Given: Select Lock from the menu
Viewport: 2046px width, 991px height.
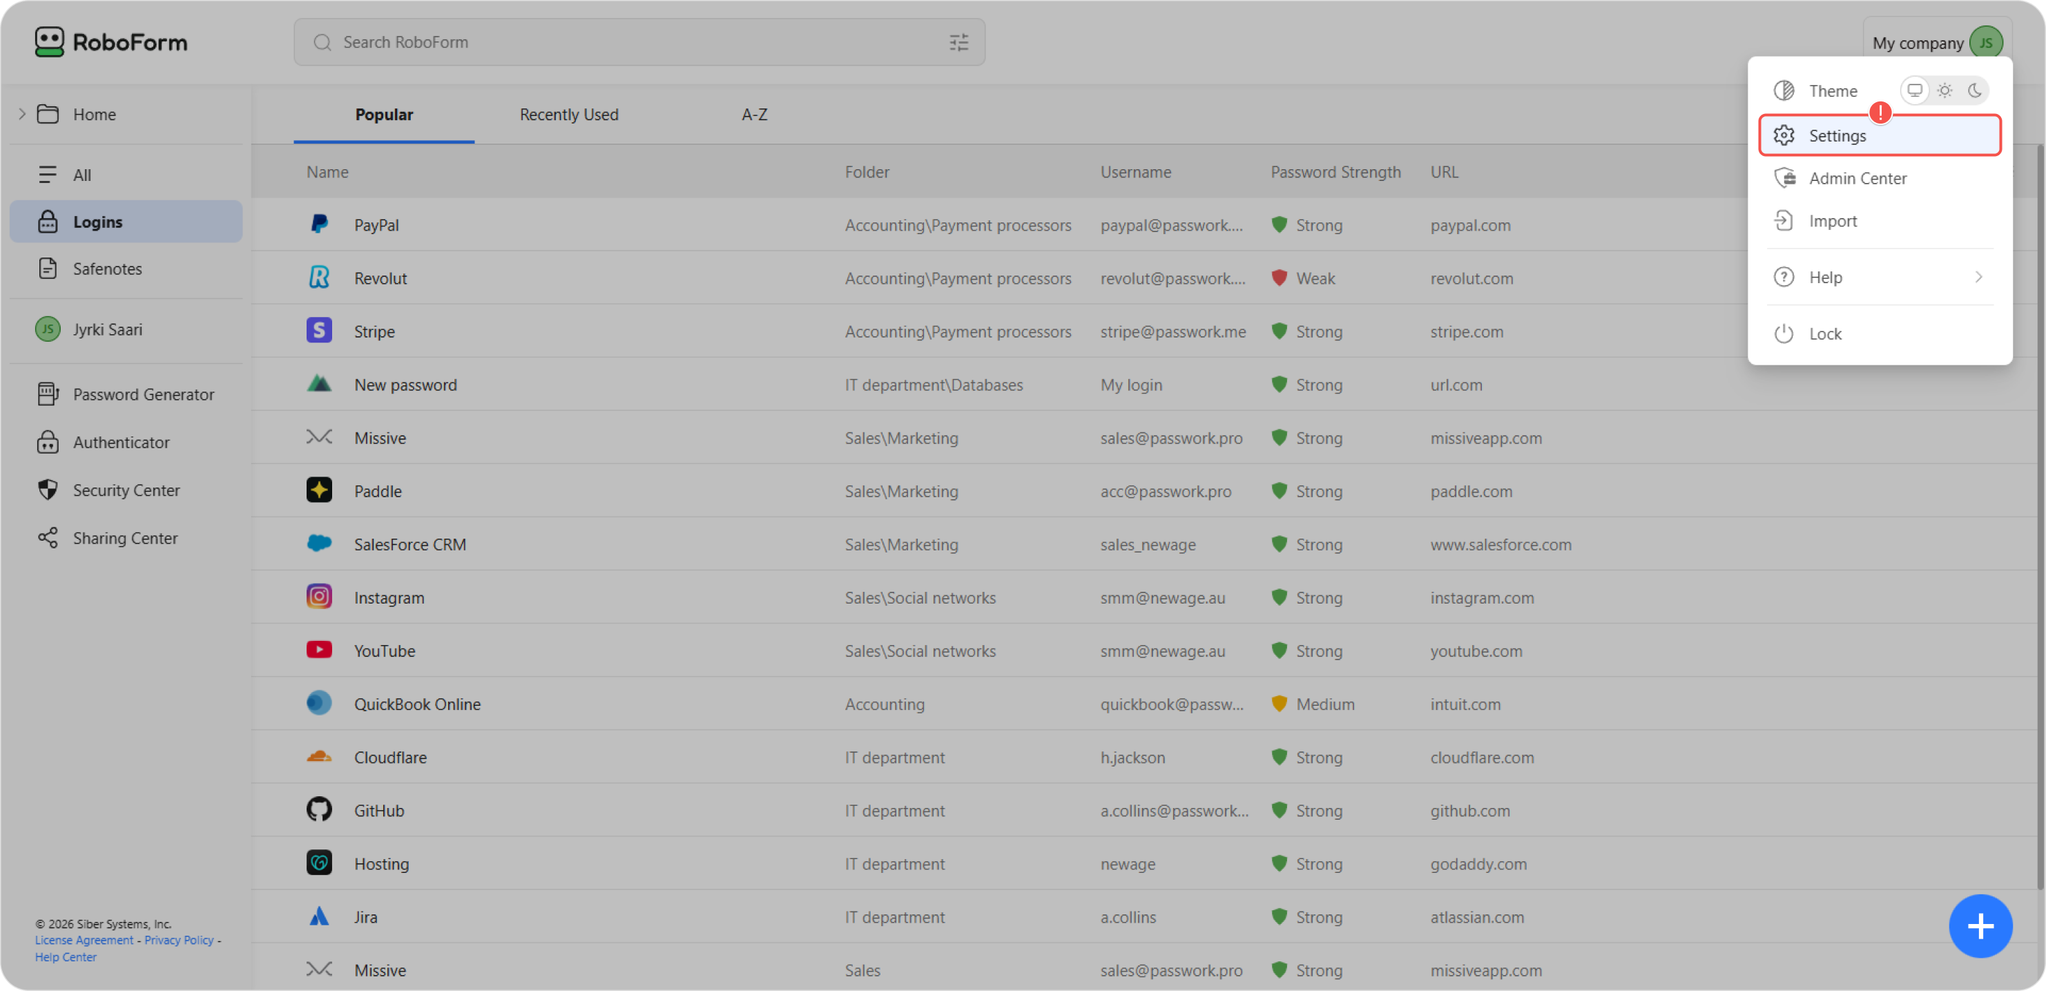Looking at the screenshot, I should pyautogui.click(x=1879, y=334).
